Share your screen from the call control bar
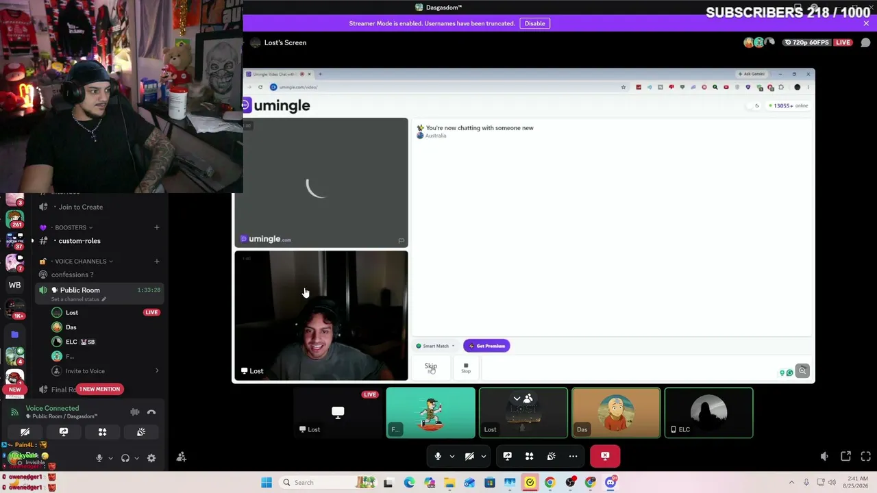Image resolution: width=877 pixels, height=493 pixels. point(508,456)
